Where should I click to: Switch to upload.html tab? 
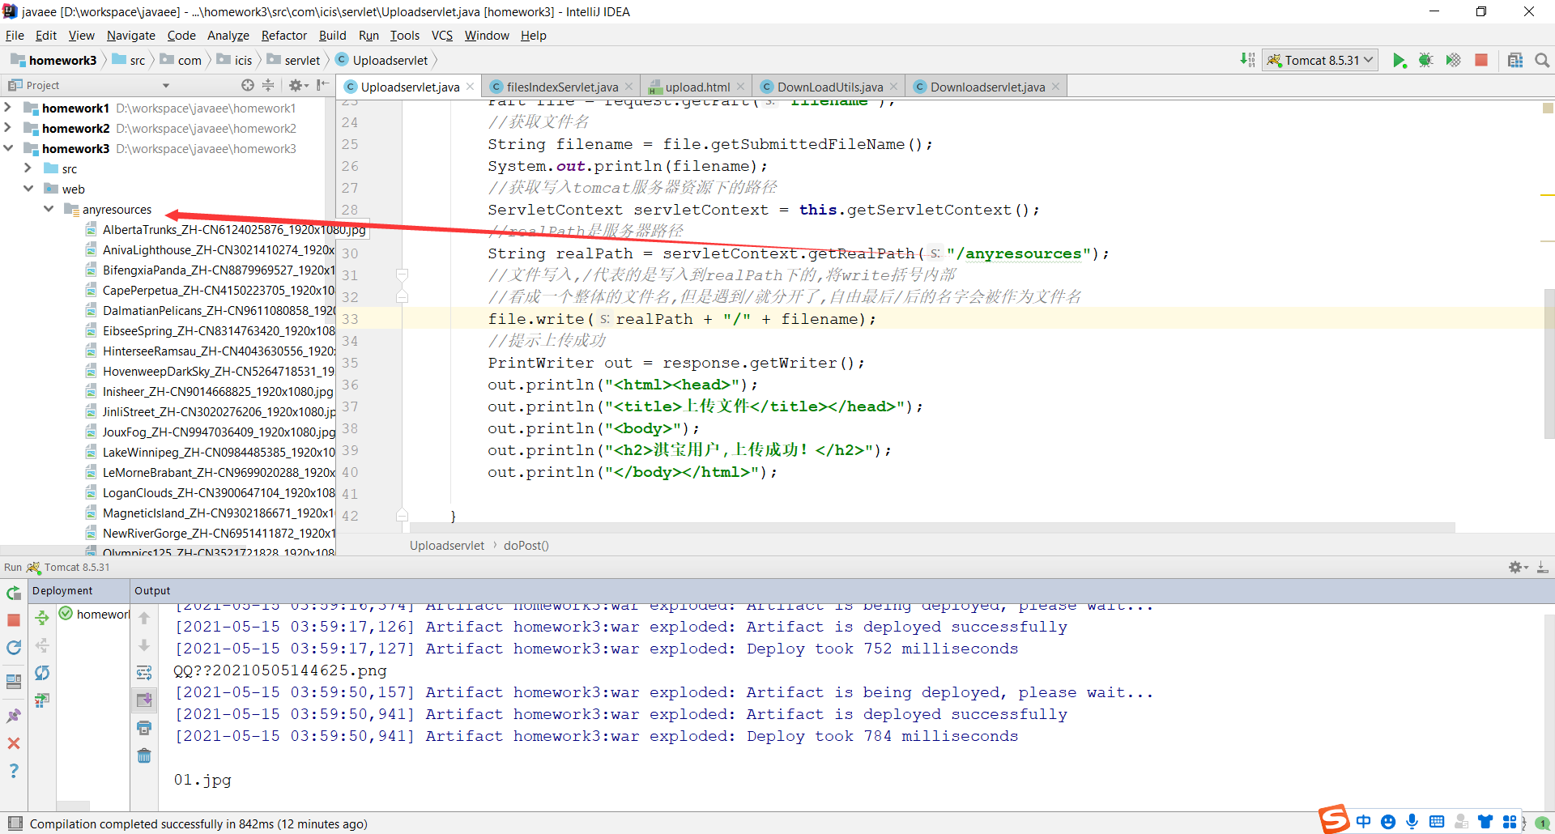pyautogui.click(x=697, y=87)
